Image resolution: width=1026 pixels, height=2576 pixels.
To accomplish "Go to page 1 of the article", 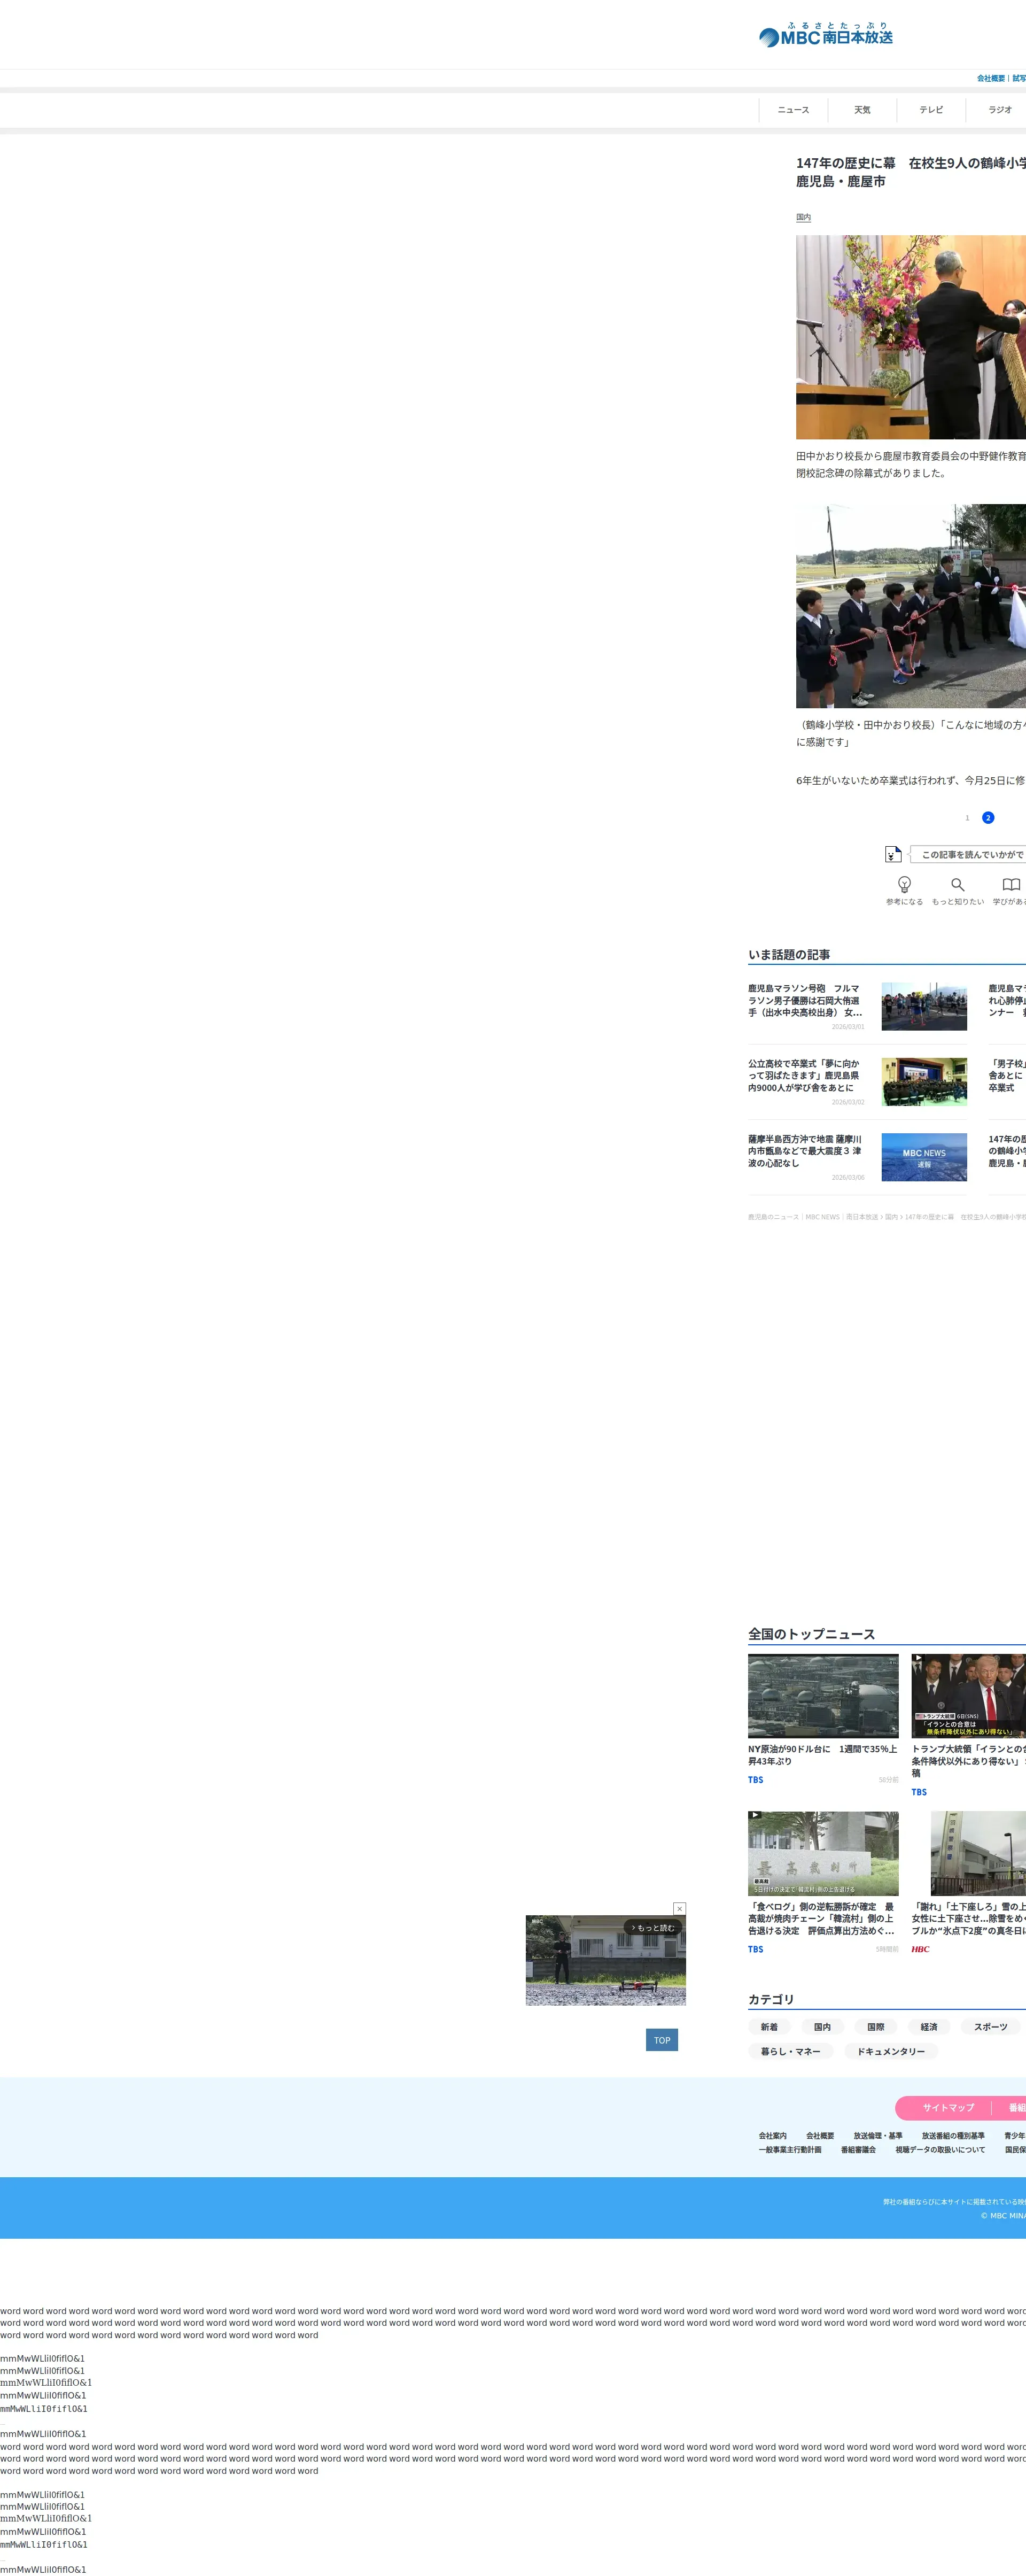I will tap(967, 818).
